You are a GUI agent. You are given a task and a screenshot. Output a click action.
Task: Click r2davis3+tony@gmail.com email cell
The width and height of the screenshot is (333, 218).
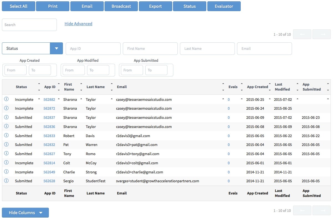click(138, 154)
